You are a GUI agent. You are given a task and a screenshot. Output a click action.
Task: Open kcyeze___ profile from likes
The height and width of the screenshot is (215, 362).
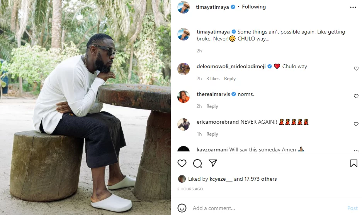tap(221, 179)
